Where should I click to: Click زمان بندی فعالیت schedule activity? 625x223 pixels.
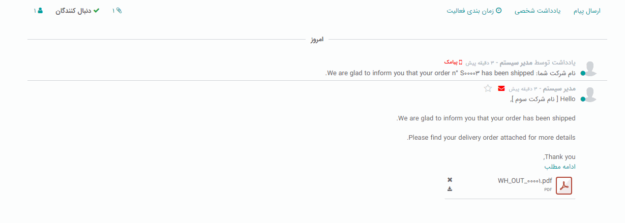coord(470,11)
